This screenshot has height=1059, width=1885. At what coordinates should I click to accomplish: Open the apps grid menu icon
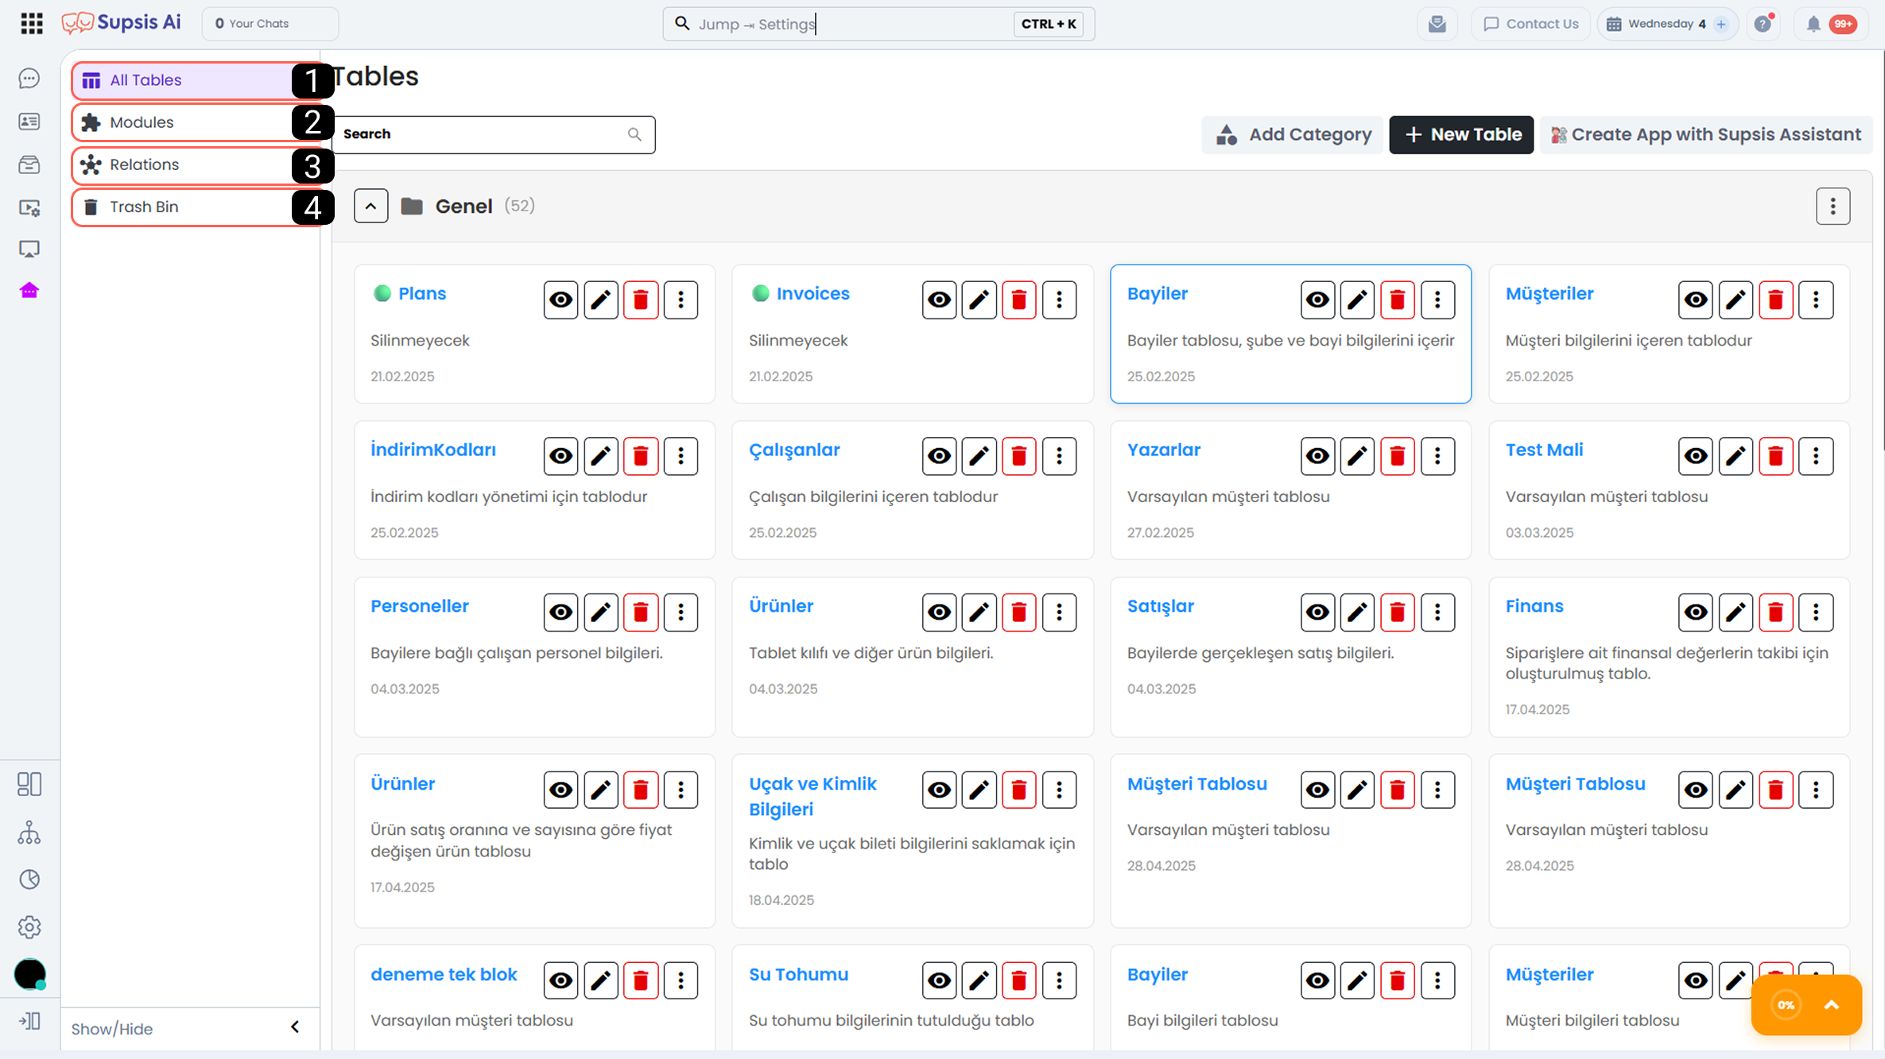(32, 24)
